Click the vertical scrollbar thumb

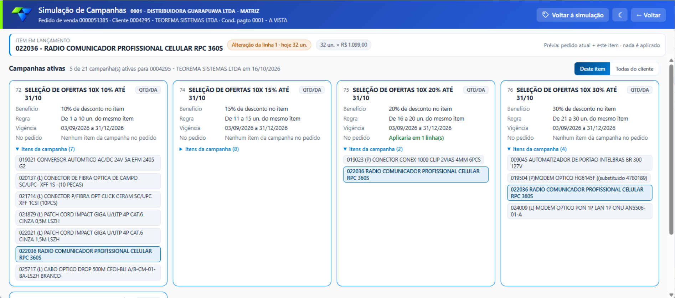coord(671,149)
